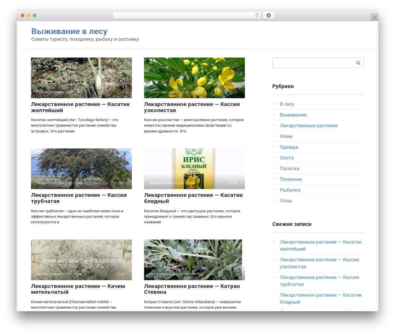Click the yellow flowers Кассия узколистая thumbnail

[x=194, y=78]
